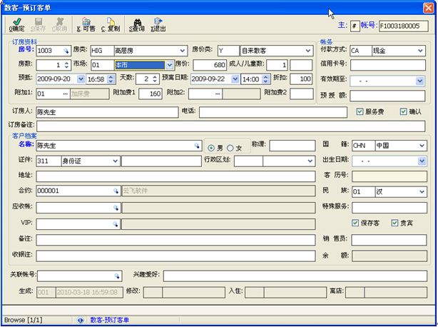Screen dimensions: 438x327
Task: Select the 女 radio button
Action: click(x=230, y=148)
